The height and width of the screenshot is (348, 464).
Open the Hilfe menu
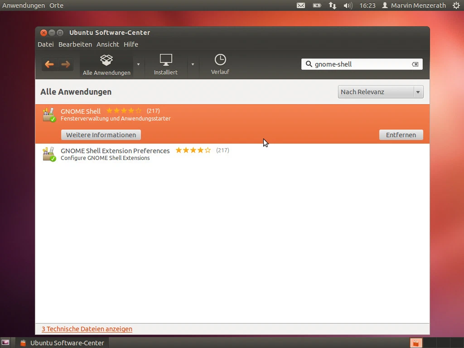click(131, 44)
